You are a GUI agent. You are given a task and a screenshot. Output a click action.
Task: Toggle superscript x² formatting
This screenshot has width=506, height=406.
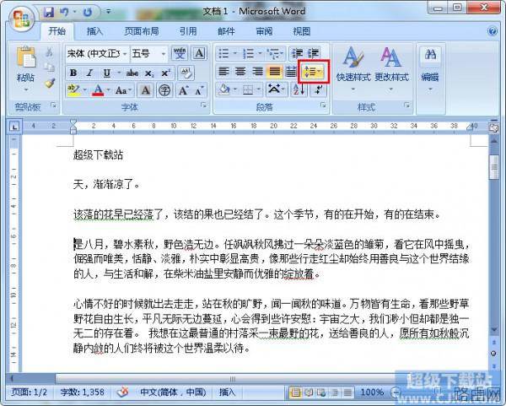pyautogui.click(x=165, y=73)
